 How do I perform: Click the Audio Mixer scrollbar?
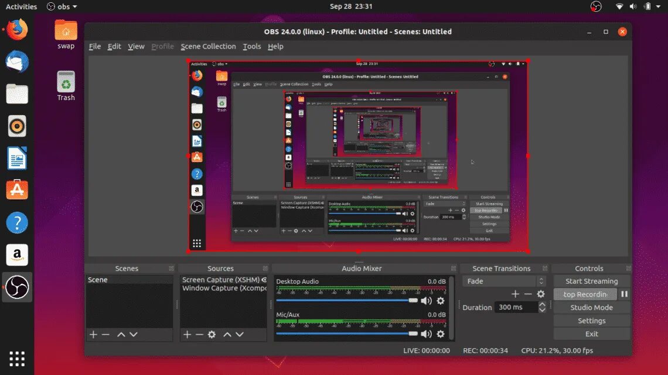click(x=452, y=307)
